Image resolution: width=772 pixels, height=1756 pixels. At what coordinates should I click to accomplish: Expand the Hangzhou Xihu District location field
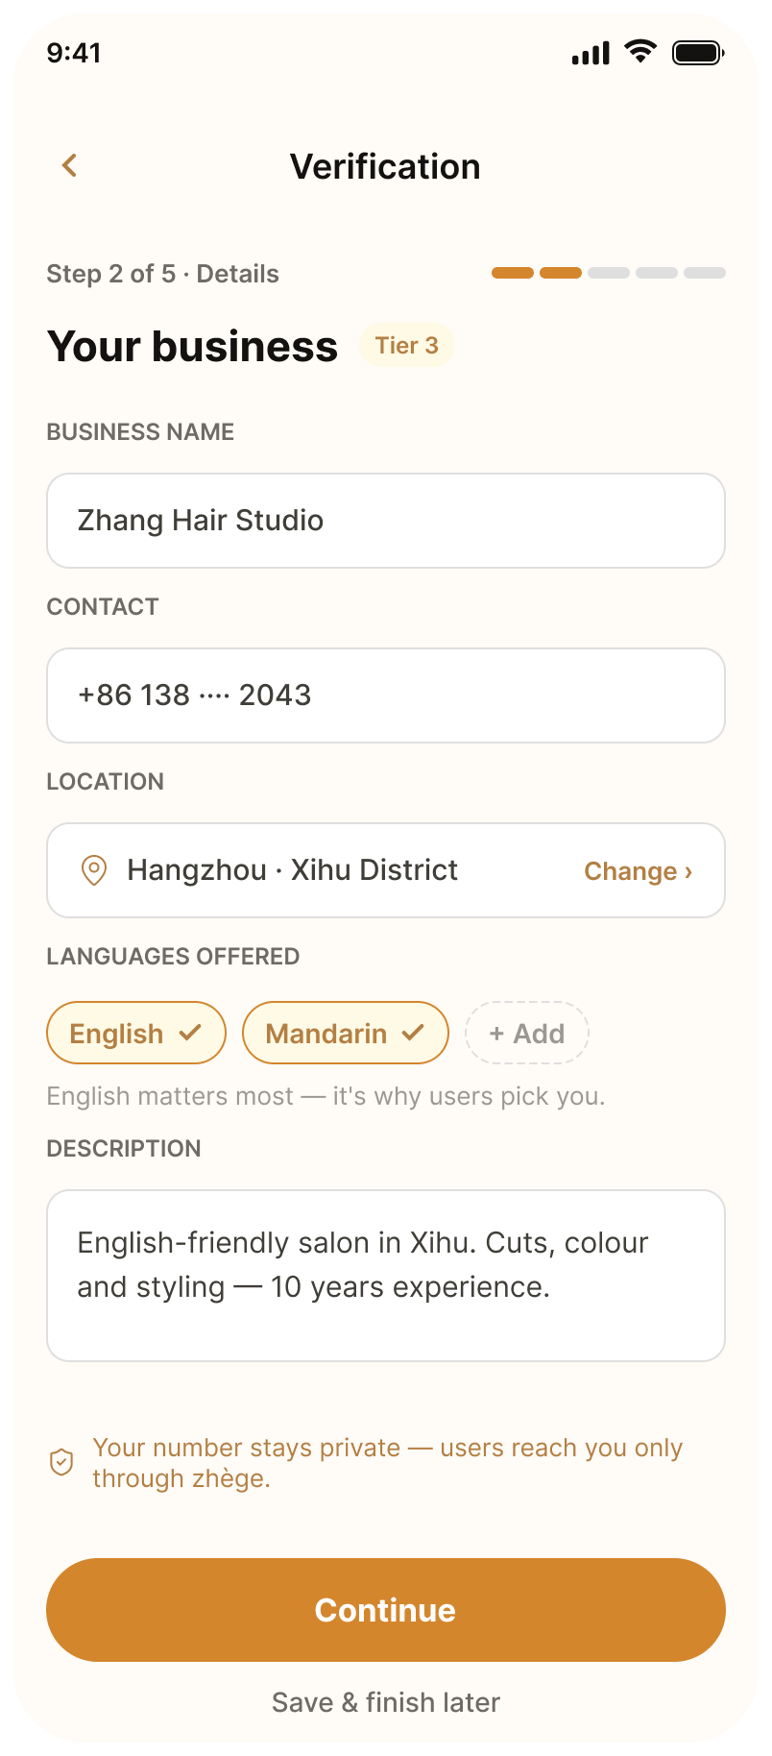[x=386, y=870]
